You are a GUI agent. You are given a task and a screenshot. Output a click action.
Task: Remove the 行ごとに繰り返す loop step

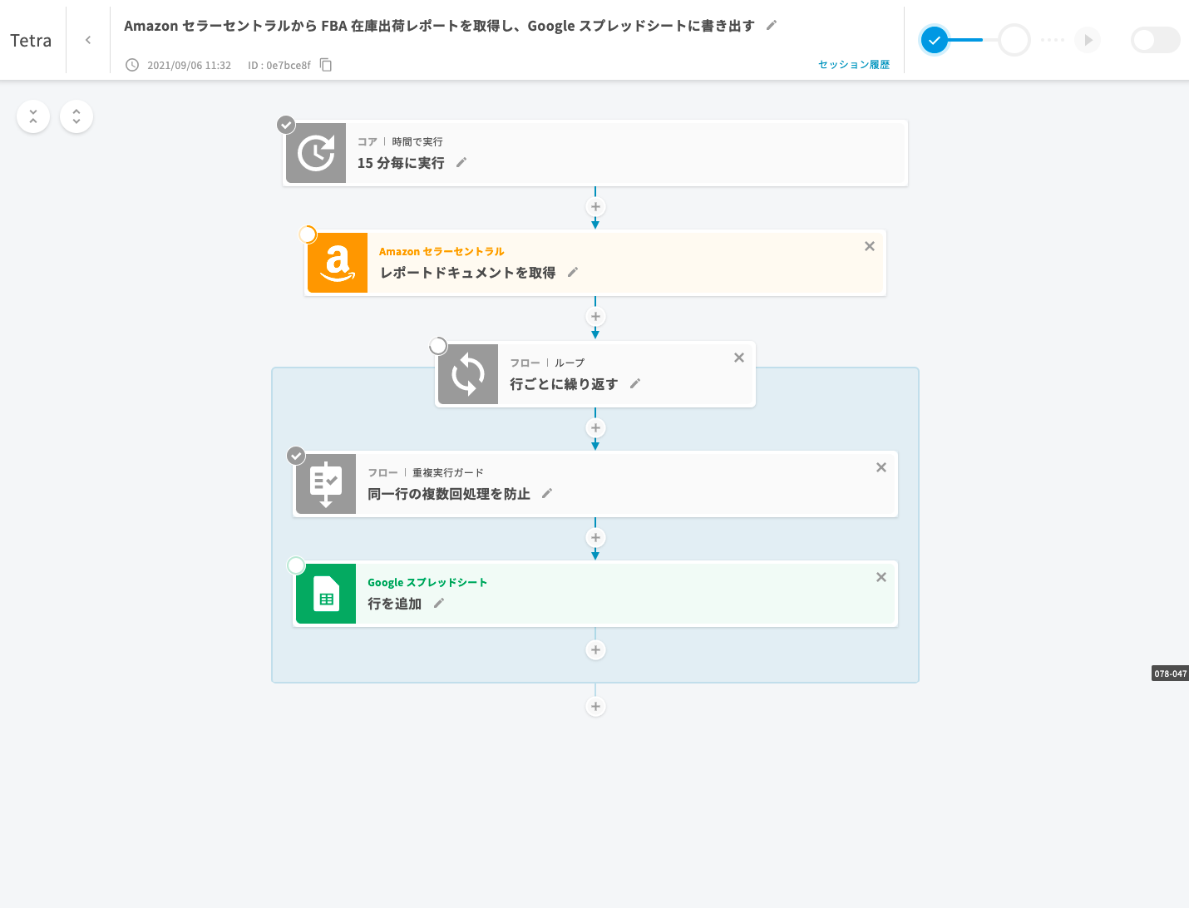tap(739, 358)
